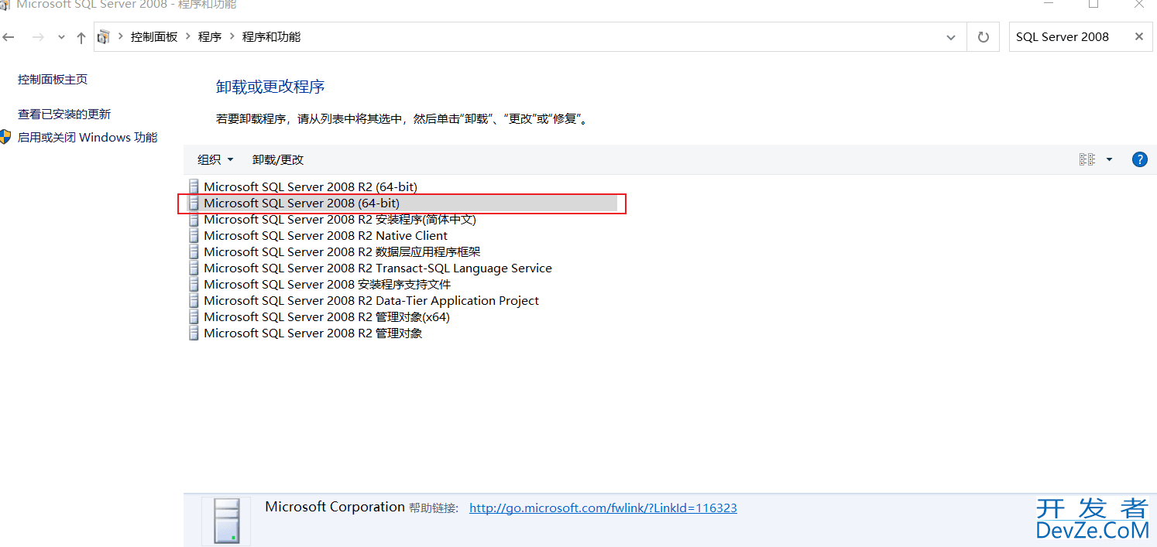This screenshot has height=547, width=1157.
Task: Open 查看已安装的更新 link
Action: tap(64, 115)
